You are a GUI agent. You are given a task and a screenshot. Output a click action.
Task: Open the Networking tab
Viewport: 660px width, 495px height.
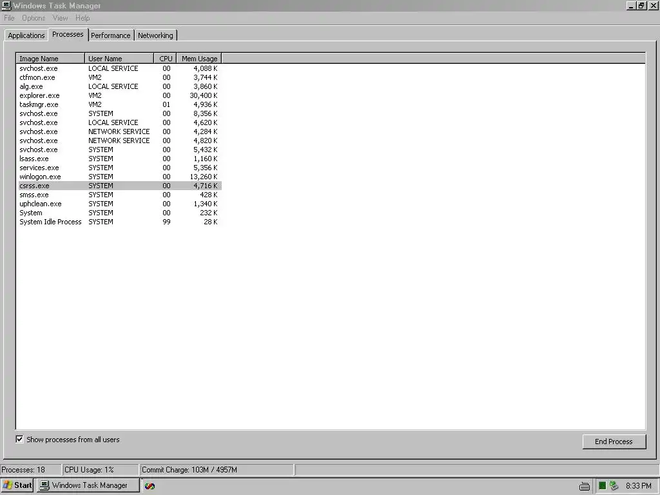[155, 35]
